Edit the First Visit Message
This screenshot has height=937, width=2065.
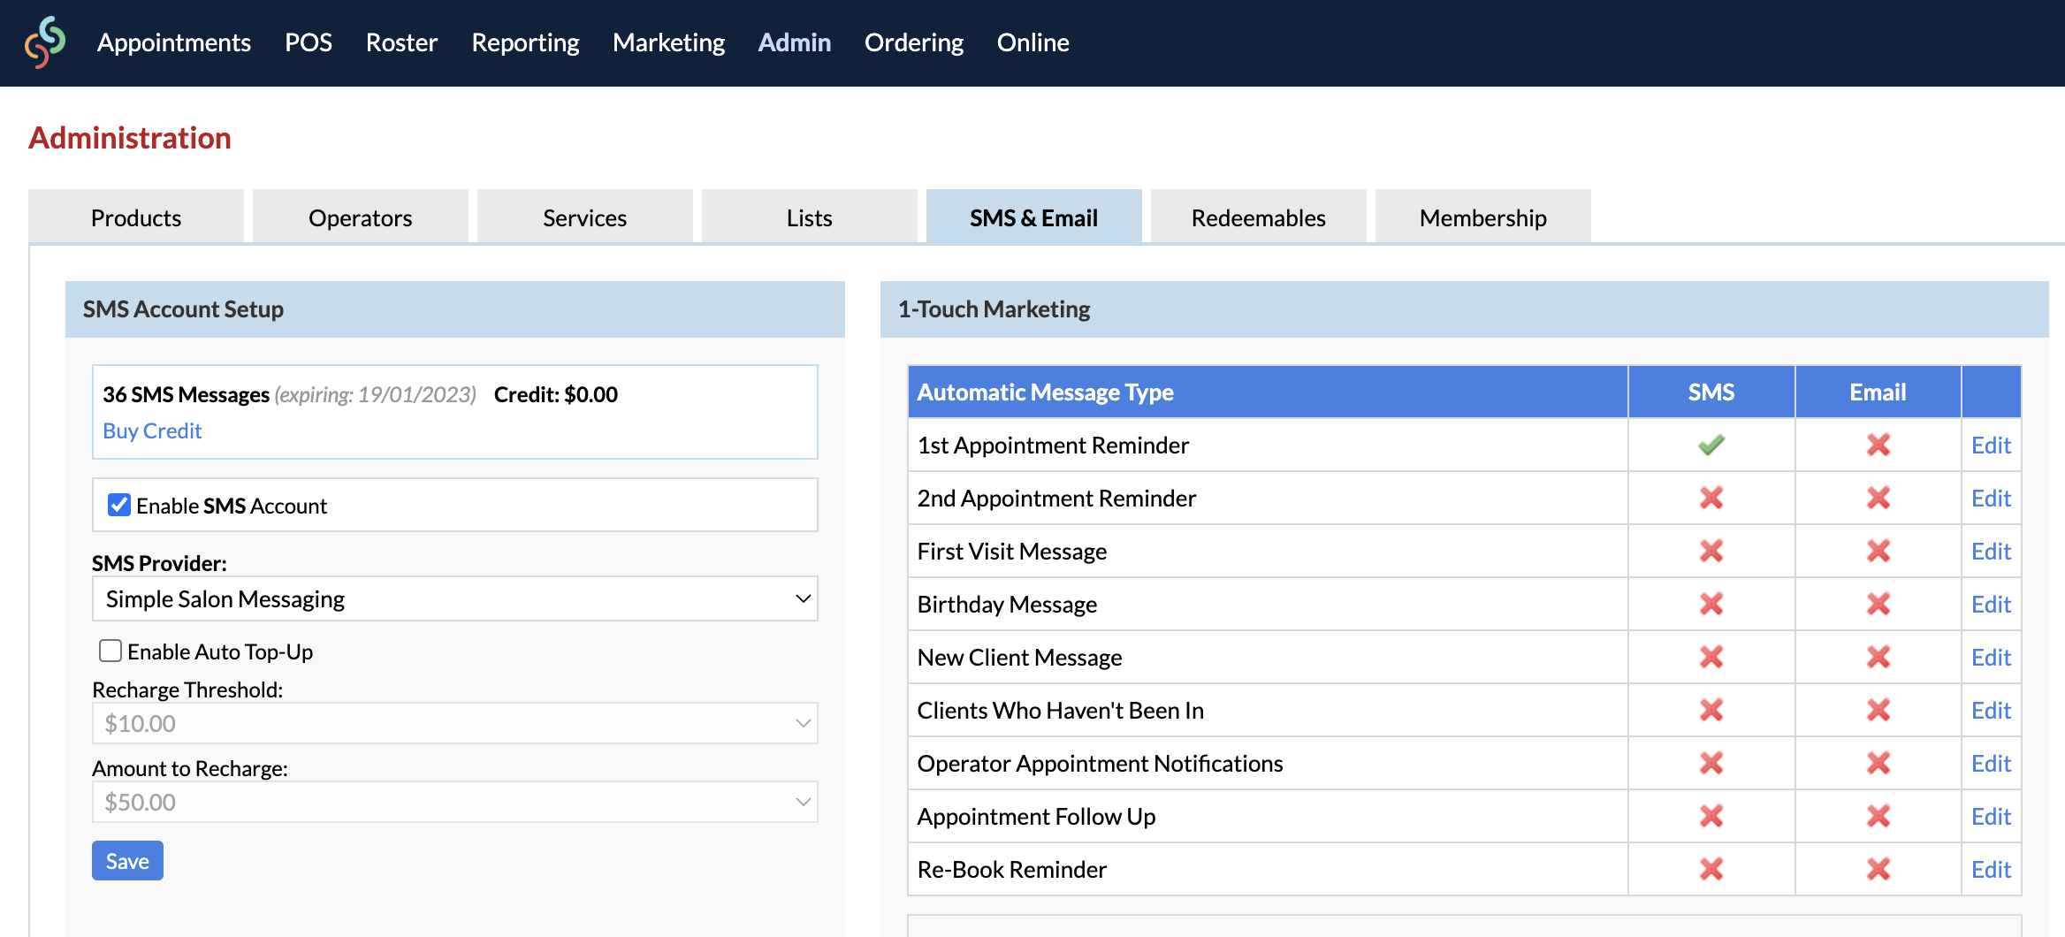(x=1991, y=551)
